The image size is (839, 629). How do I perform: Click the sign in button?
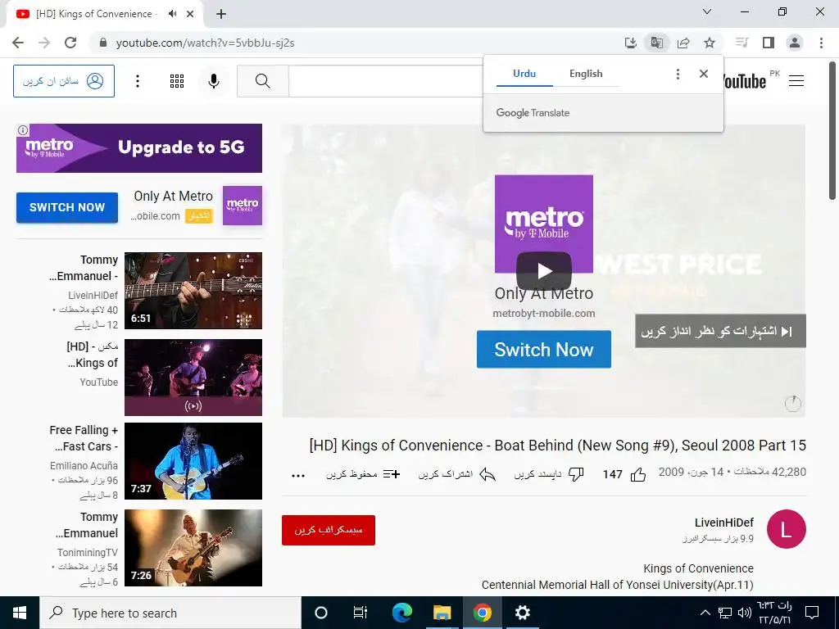[x=64, y=81]
